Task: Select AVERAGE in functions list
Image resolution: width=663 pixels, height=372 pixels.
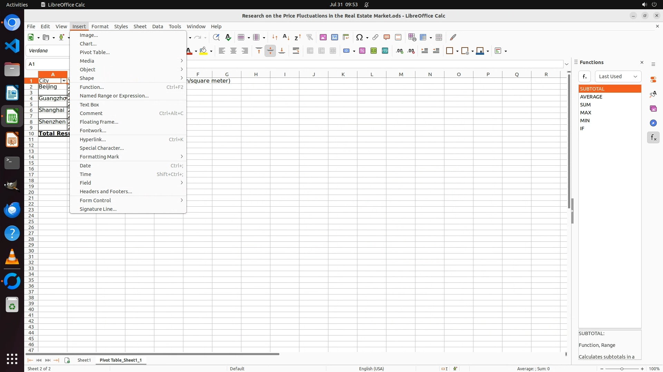Action: (591, 97)
